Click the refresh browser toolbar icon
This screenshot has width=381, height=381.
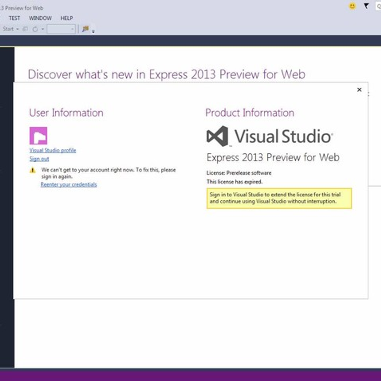click(35, 29)
